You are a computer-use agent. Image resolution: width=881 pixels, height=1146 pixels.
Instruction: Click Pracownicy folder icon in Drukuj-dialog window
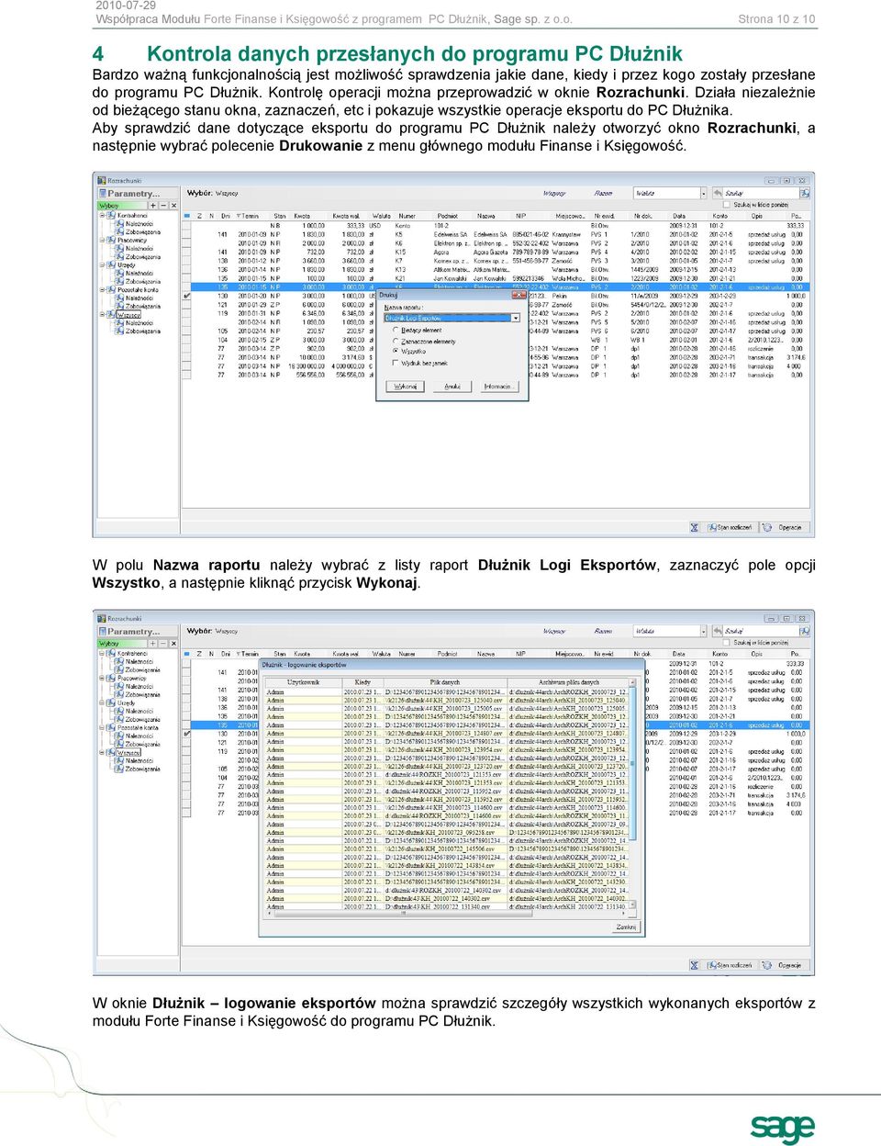click(x=112, y=241)
